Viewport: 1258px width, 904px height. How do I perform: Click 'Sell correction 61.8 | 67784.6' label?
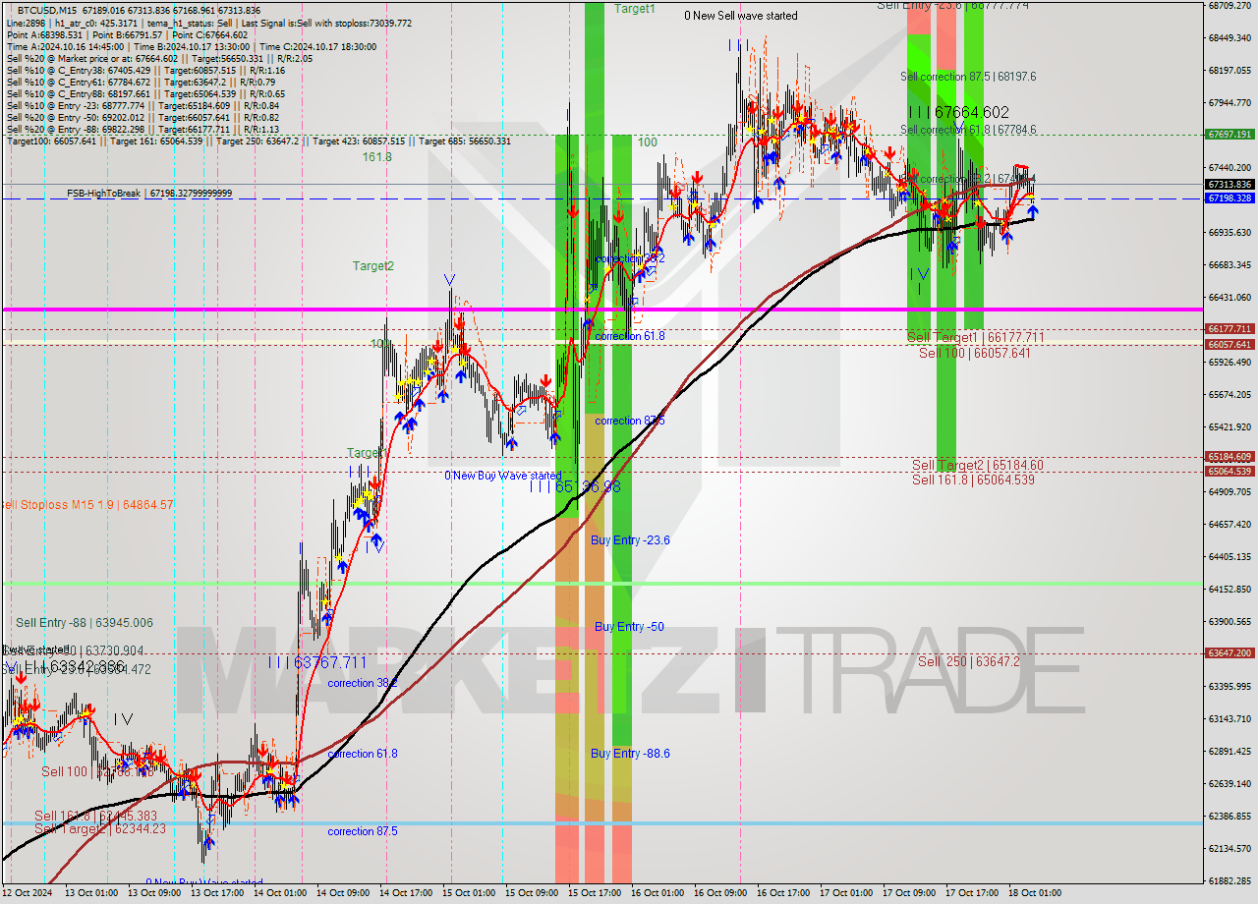coord(968,129)
